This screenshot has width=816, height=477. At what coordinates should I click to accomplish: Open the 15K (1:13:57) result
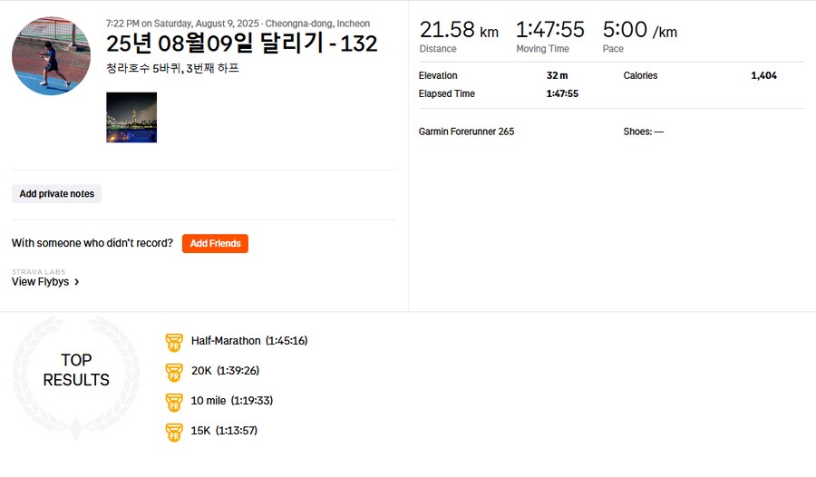click(x=224, y=430)
